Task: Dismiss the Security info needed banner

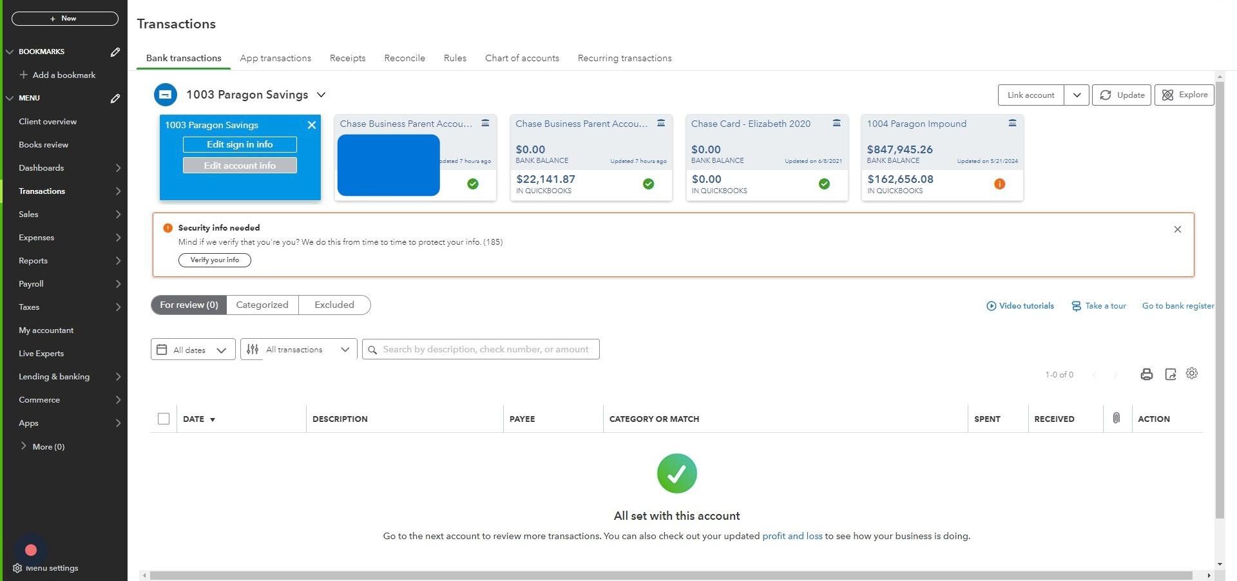Action: click(1178, 229)
